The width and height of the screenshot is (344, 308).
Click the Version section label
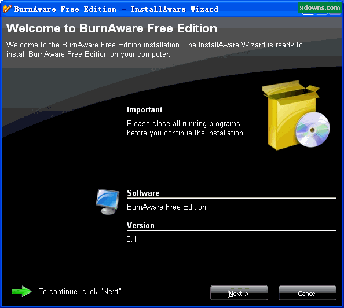[x=141, y=226]
